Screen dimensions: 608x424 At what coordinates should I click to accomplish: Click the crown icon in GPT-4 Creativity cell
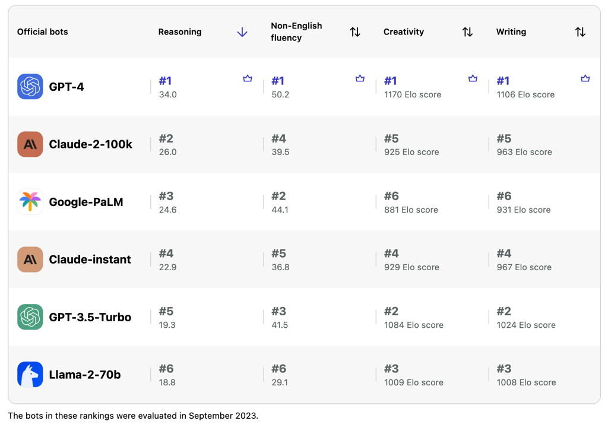point(473,78)
